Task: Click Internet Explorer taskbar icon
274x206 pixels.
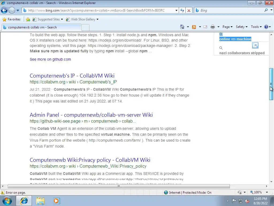Action: point(24,201)
